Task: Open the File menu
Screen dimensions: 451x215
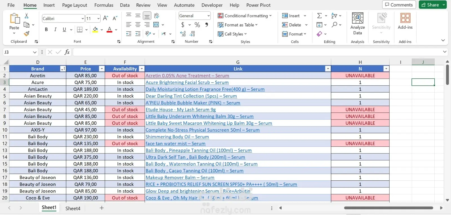Action: coord(11,5)
